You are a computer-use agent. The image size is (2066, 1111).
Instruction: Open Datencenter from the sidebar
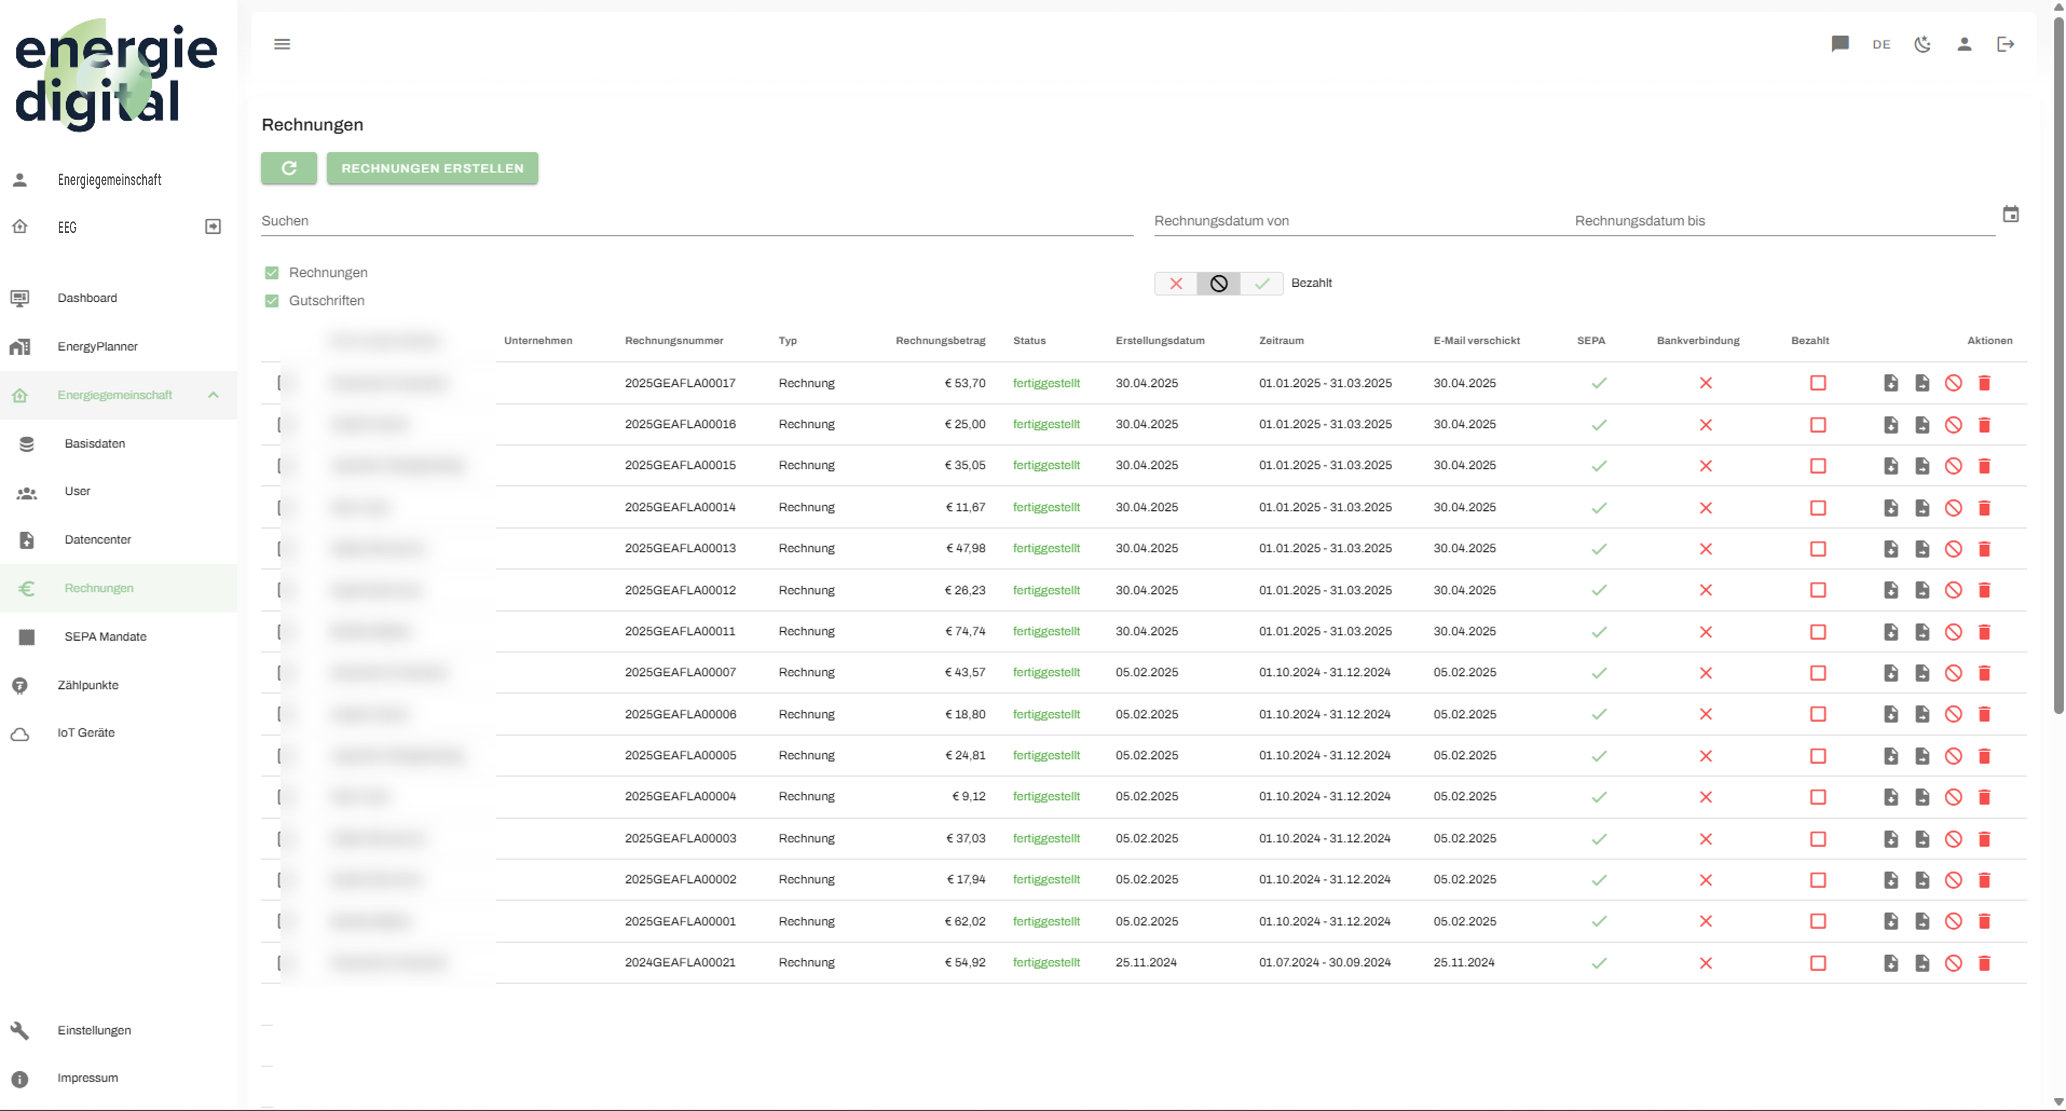click(97, 539)
